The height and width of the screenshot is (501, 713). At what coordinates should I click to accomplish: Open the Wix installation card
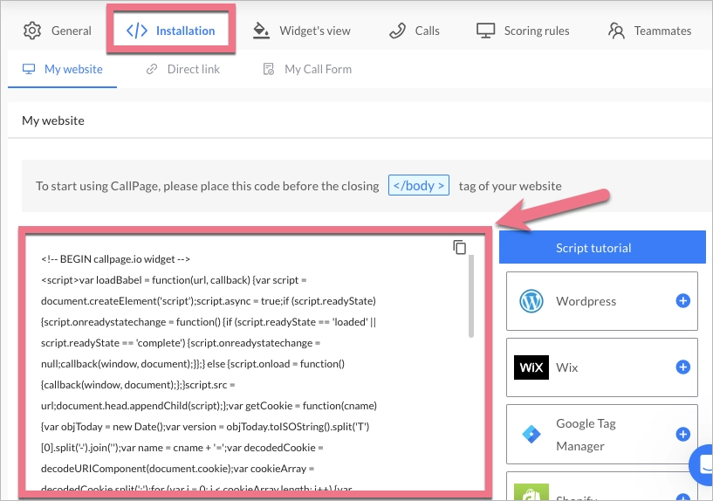[x=601, y=367]
